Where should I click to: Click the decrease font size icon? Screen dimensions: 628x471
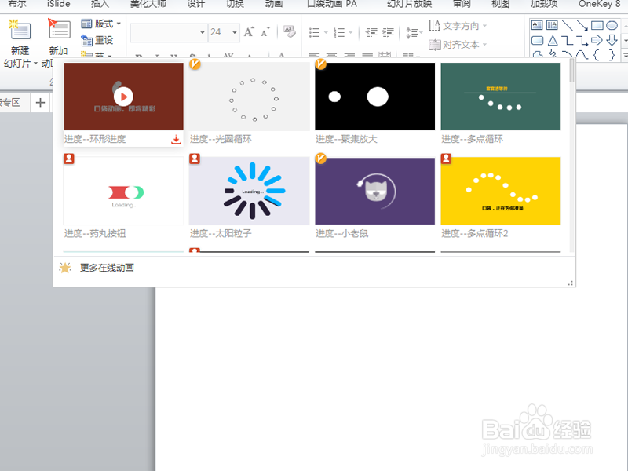pos(265,31)
